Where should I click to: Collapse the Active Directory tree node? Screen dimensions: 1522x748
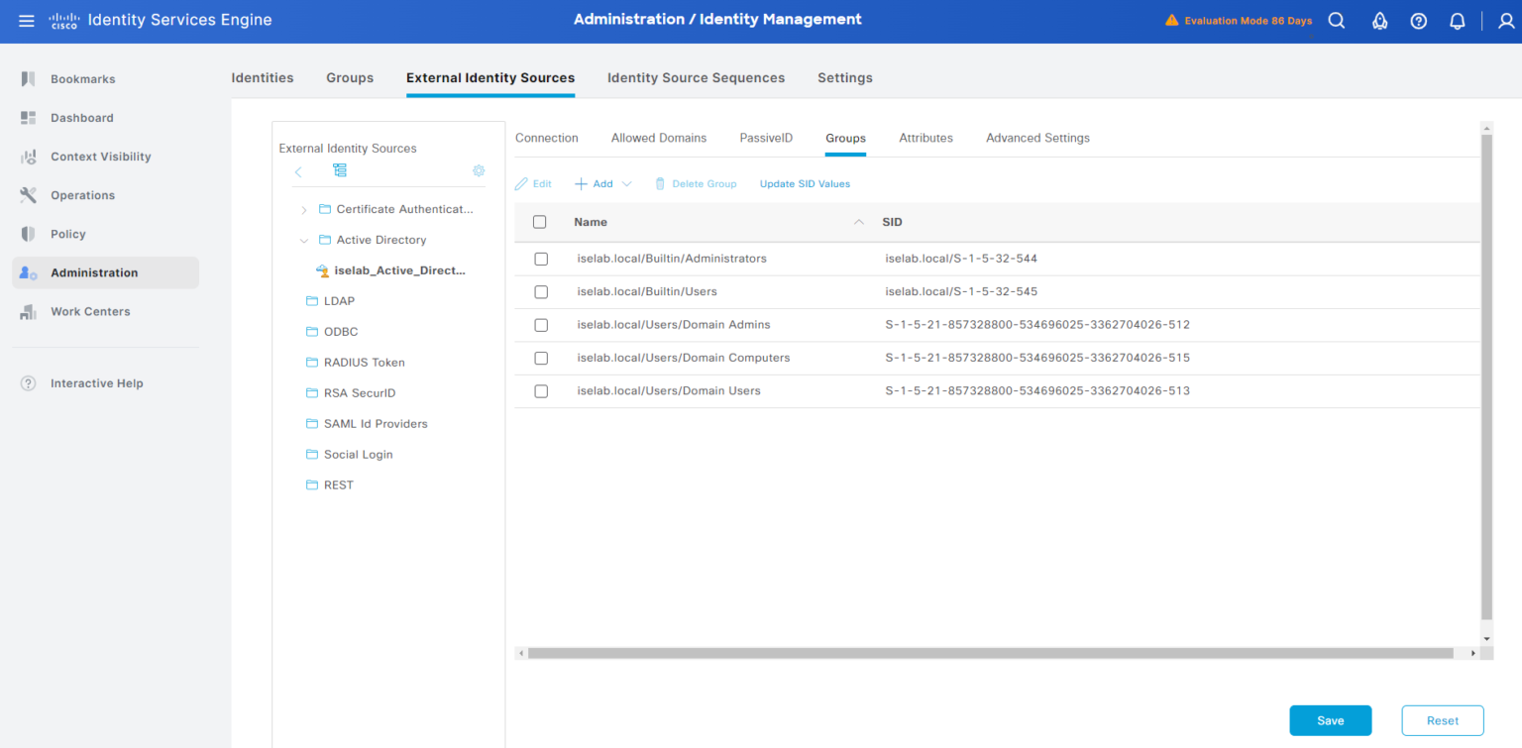point(303,240)
